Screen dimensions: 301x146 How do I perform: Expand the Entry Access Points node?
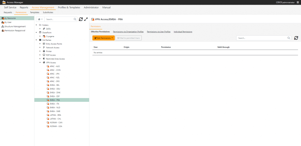[40, 44]
